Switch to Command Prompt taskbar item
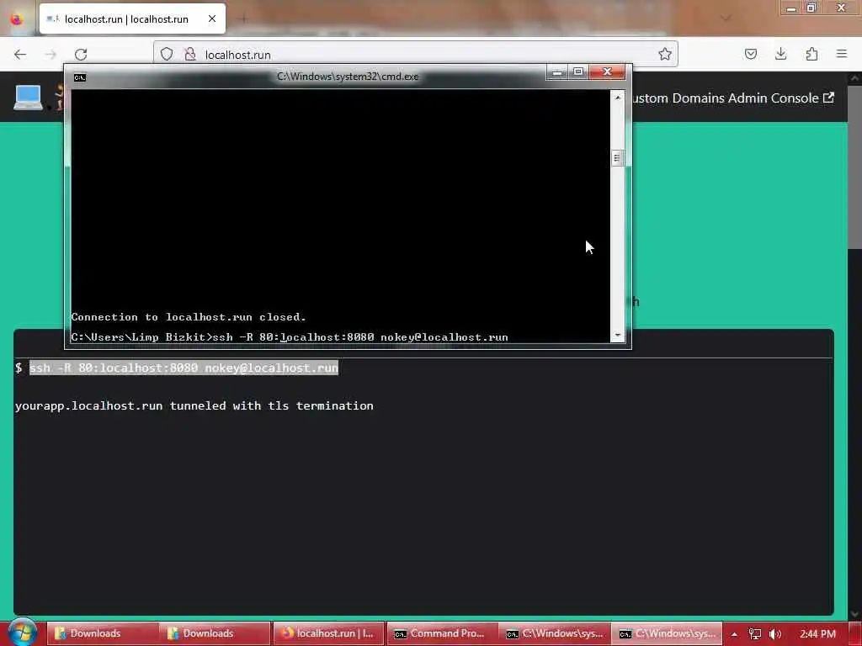The image size is (862, 646). pos(441,633)
